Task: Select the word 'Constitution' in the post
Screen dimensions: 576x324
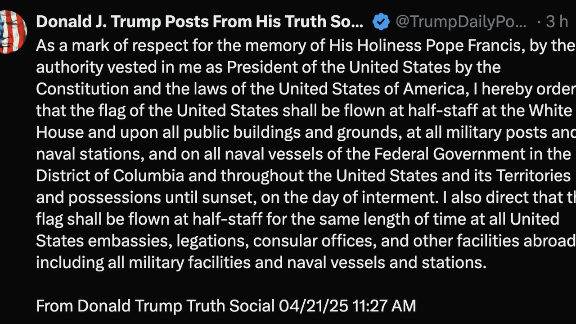Action: coord(82,89)
